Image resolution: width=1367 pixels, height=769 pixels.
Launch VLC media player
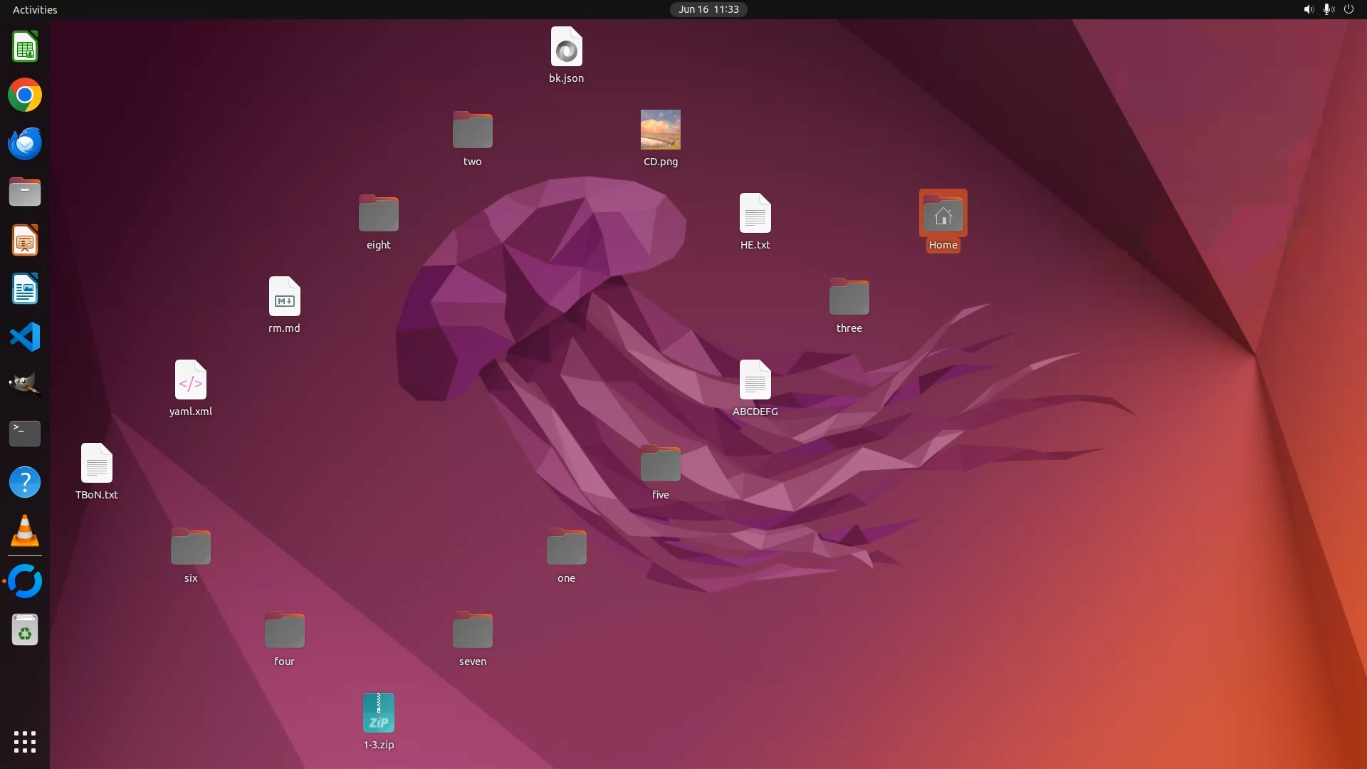[25, 530]
